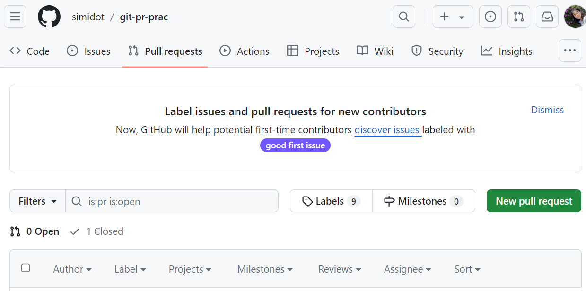Open the hamburger navigation menu

pos(15,17)
